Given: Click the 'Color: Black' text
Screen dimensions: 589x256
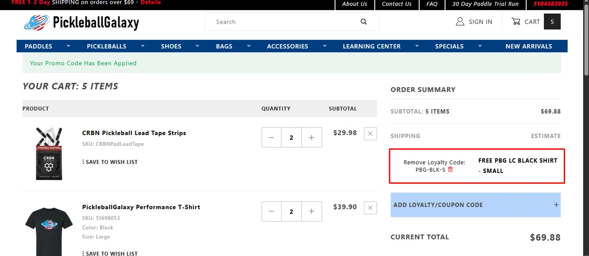Looking at the screenshot, I should pyautogui.click(x=97, y=227).
